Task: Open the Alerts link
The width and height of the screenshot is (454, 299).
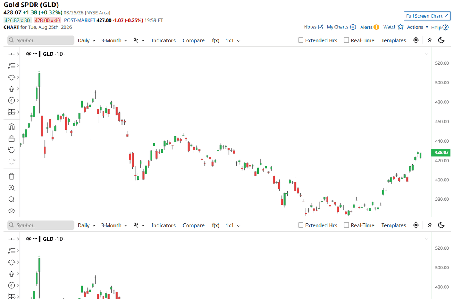Action: (370, 27)
